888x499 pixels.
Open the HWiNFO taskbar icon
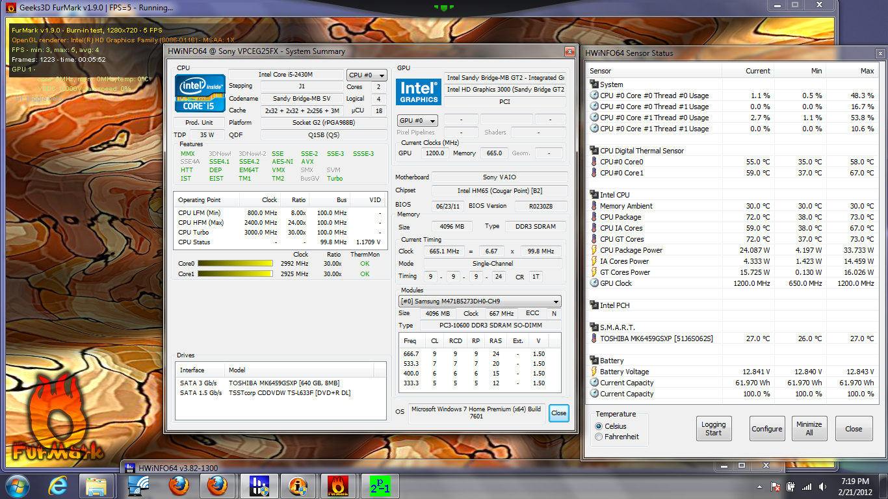(x=259, y=486)
